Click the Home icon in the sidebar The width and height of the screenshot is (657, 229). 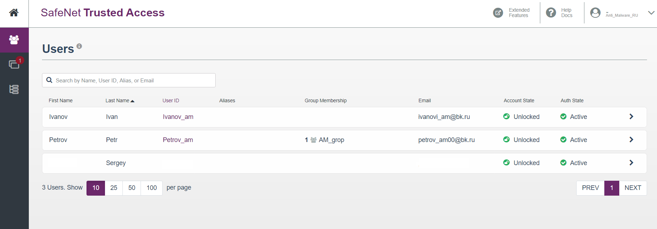[14, 13]
